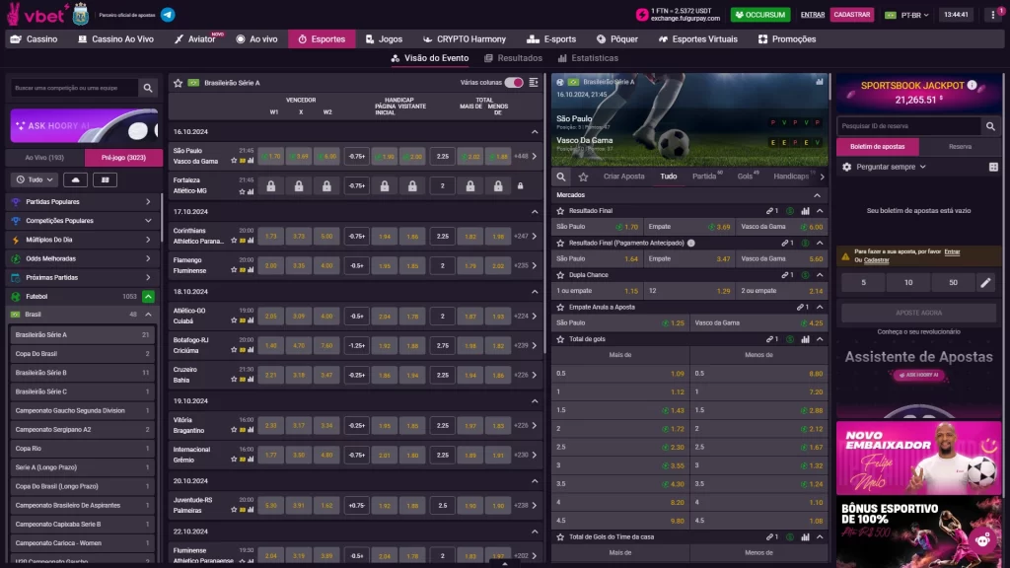1010x568 pixels.
Task: Favorite the Total de Gols do Time da casa market
Action: pos(560,537)
